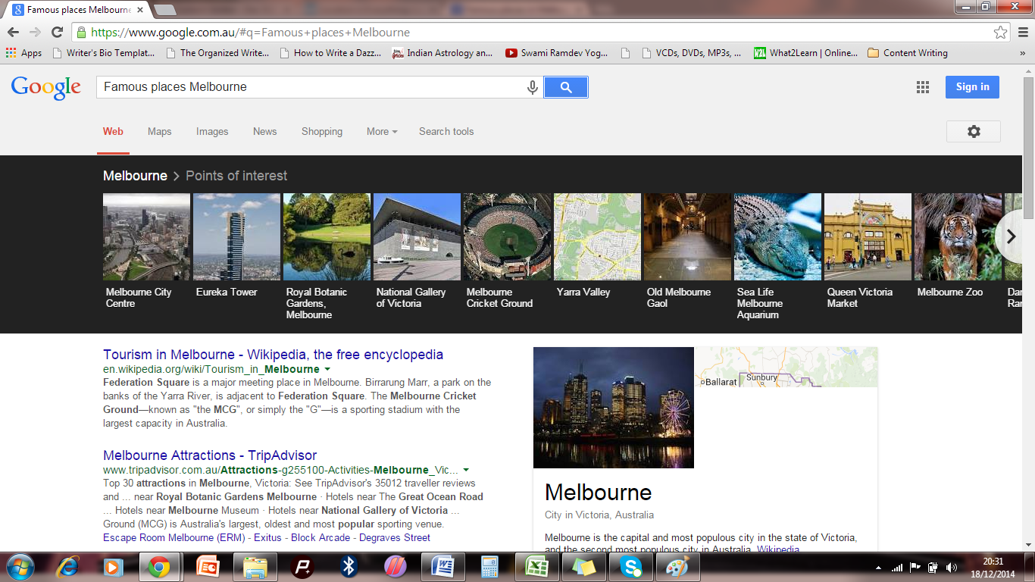The height and width of the screenshot is (582, 1035).
Task: Switch to the Images search tab
Action: (x=212, y=131)
